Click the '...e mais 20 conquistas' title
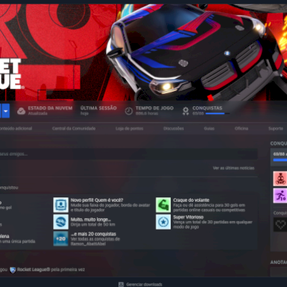This screenshot has height=287, width=287. pyautogui.click(x=93, y=234)
